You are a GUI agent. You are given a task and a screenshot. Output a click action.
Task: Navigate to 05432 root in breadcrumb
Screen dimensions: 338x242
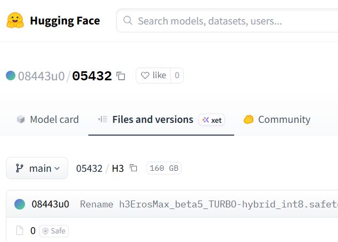(x=89, y=169)
